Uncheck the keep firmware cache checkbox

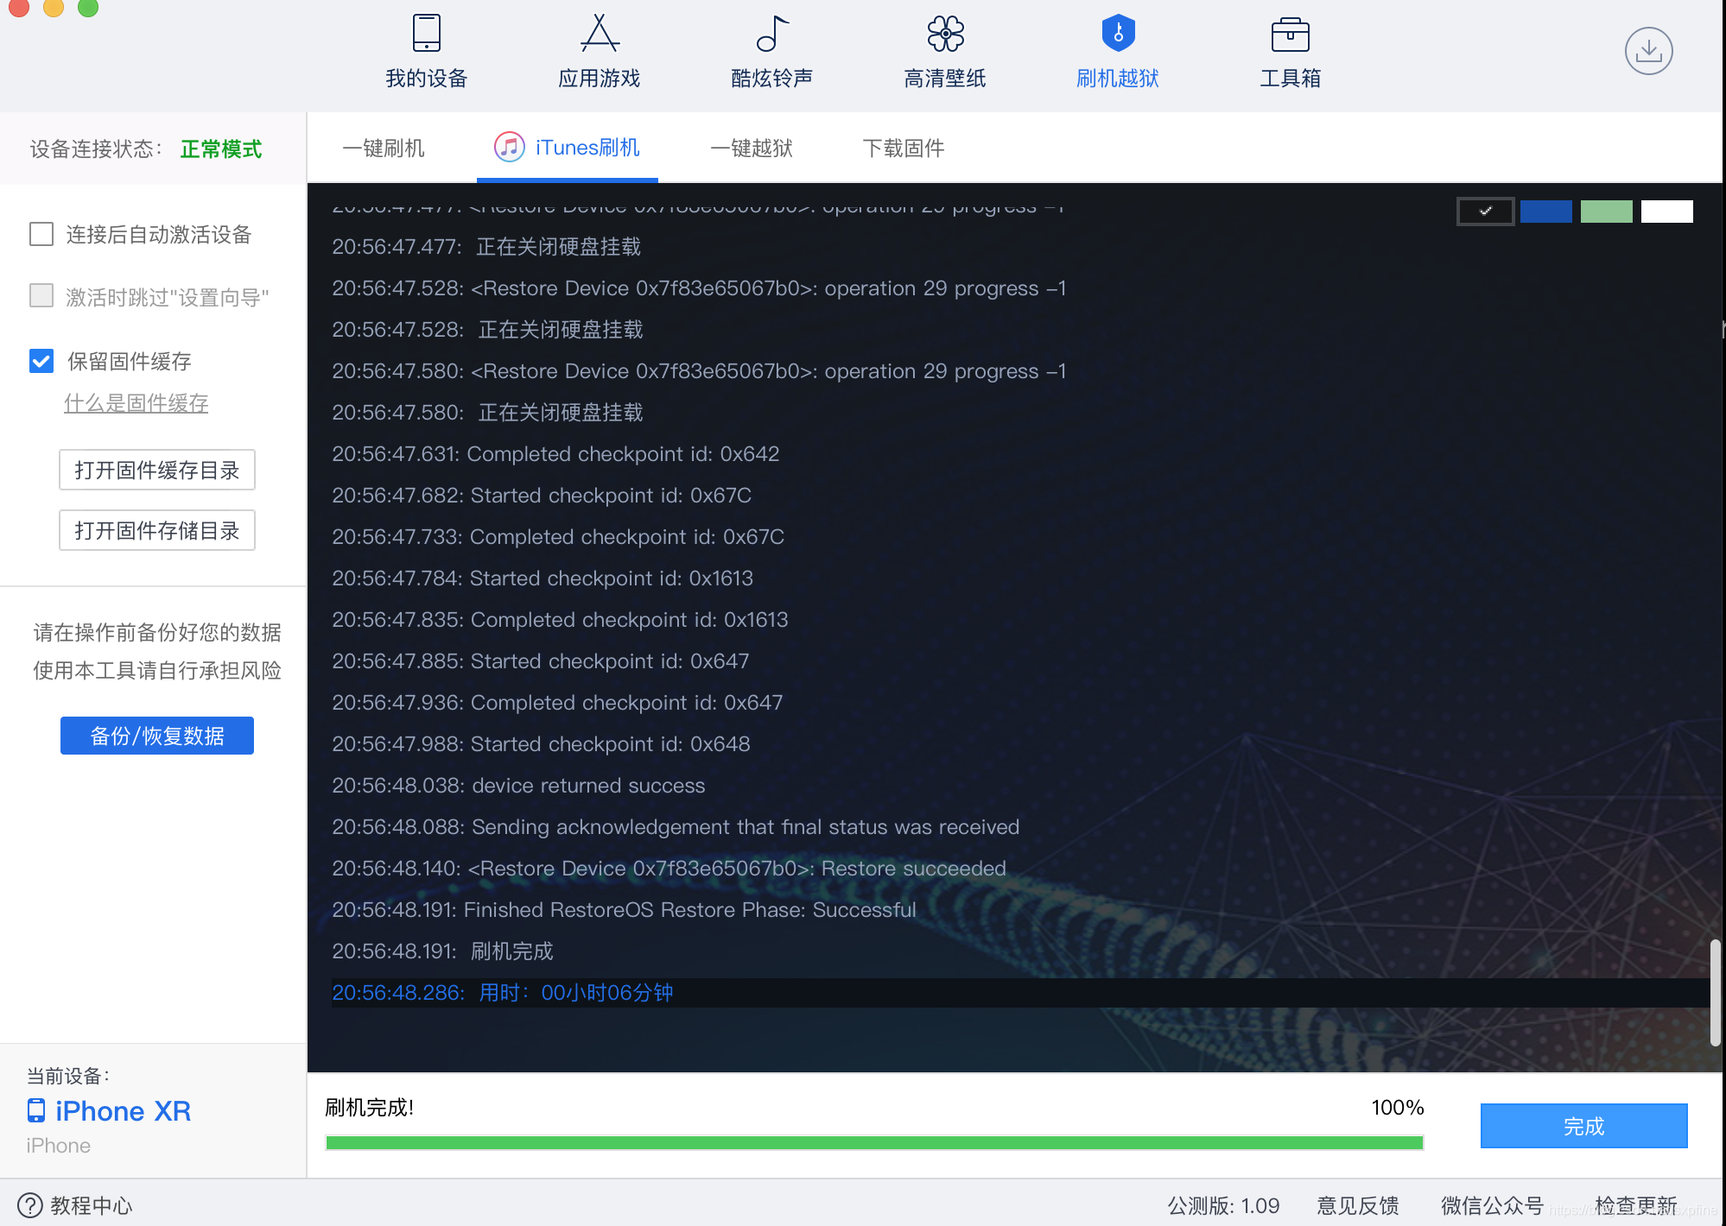41,361
